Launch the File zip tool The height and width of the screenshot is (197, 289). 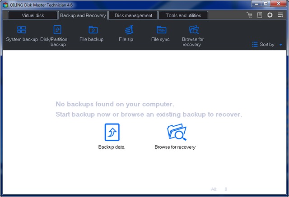129,30
